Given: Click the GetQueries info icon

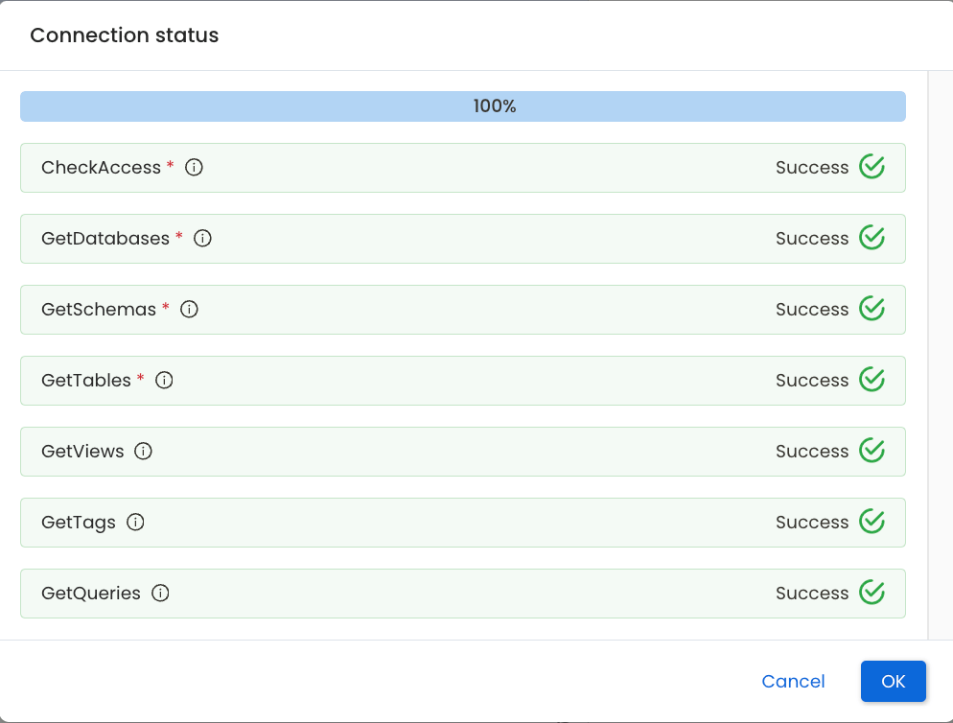Looking at the screenshot, I should (159, 593).
